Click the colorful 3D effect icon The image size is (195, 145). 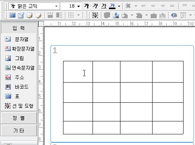click(x=174, y=15)
